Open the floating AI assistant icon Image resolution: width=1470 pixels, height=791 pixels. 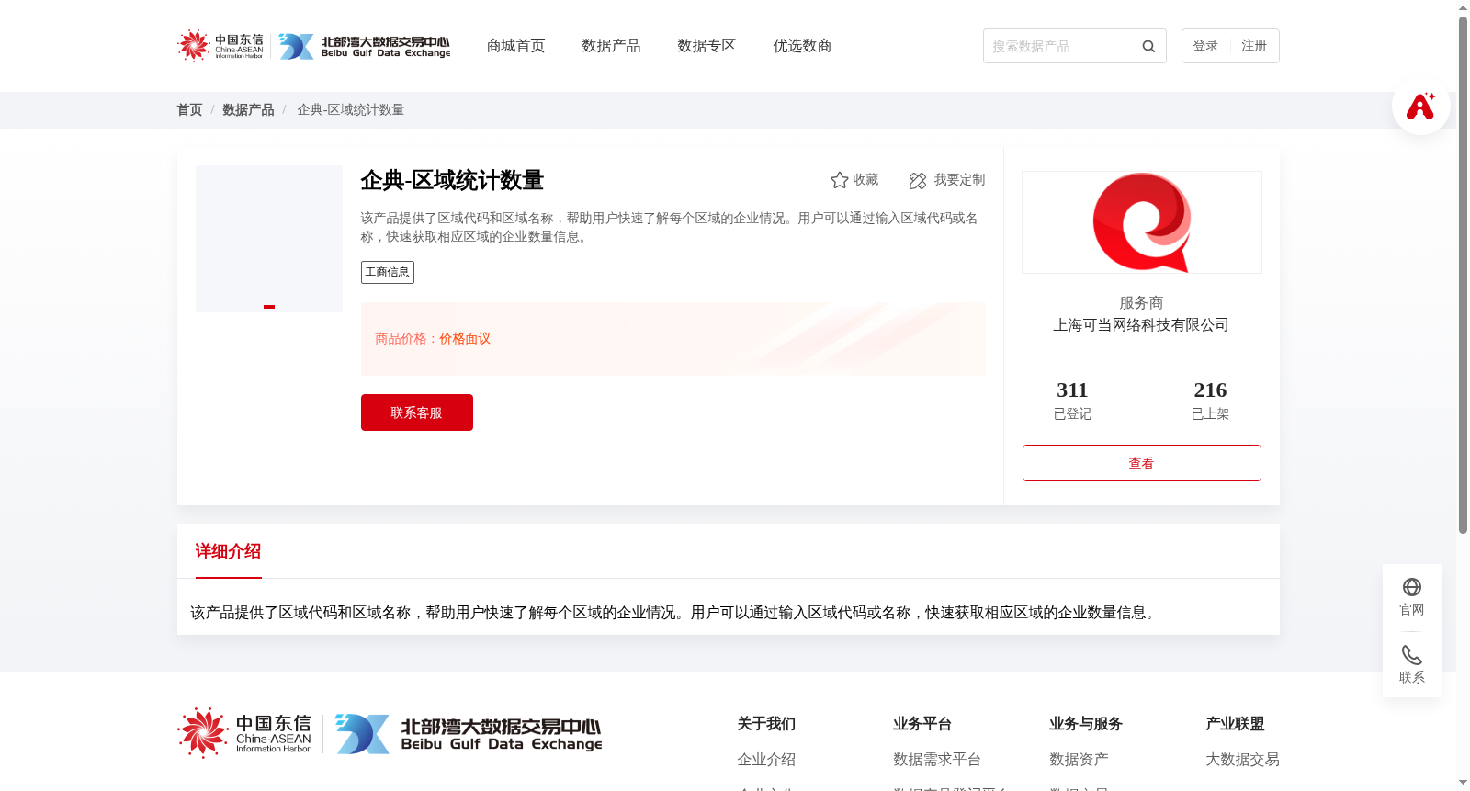click(1420, 106)
